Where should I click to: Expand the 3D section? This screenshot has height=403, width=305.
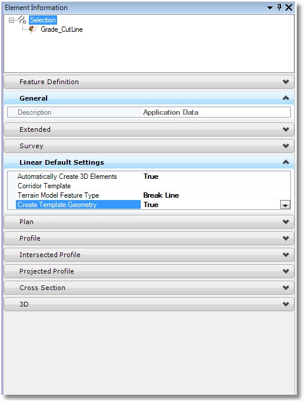click(149, 304)
